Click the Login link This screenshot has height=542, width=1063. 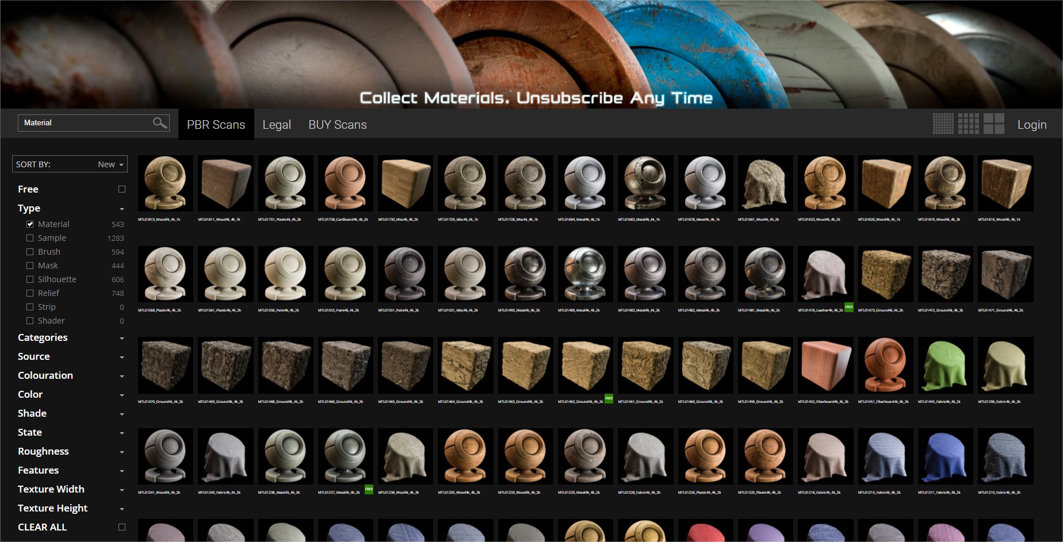point(1031,125)
